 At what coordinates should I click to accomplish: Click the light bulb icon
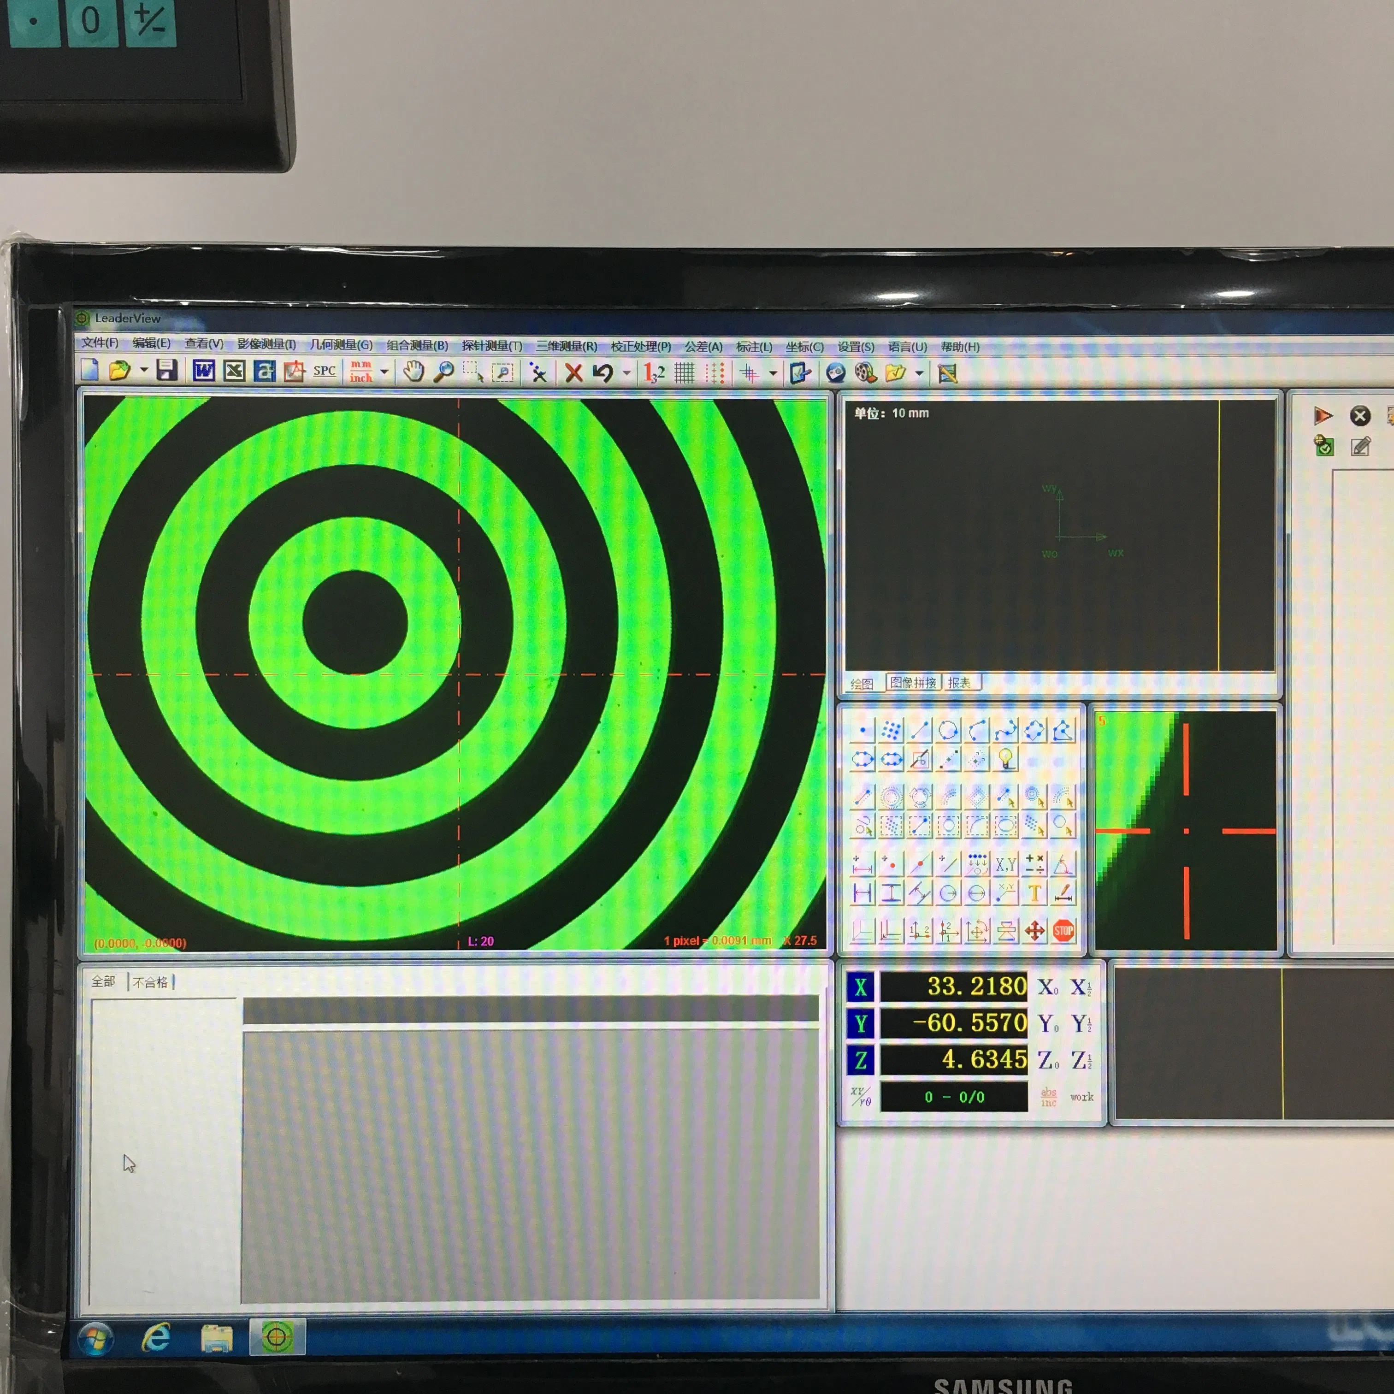[1005, 758]
